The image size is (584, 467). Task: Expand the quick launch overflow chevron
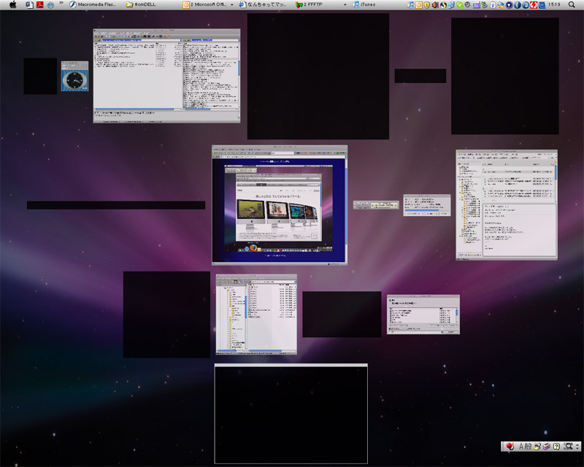pos(61,4)
